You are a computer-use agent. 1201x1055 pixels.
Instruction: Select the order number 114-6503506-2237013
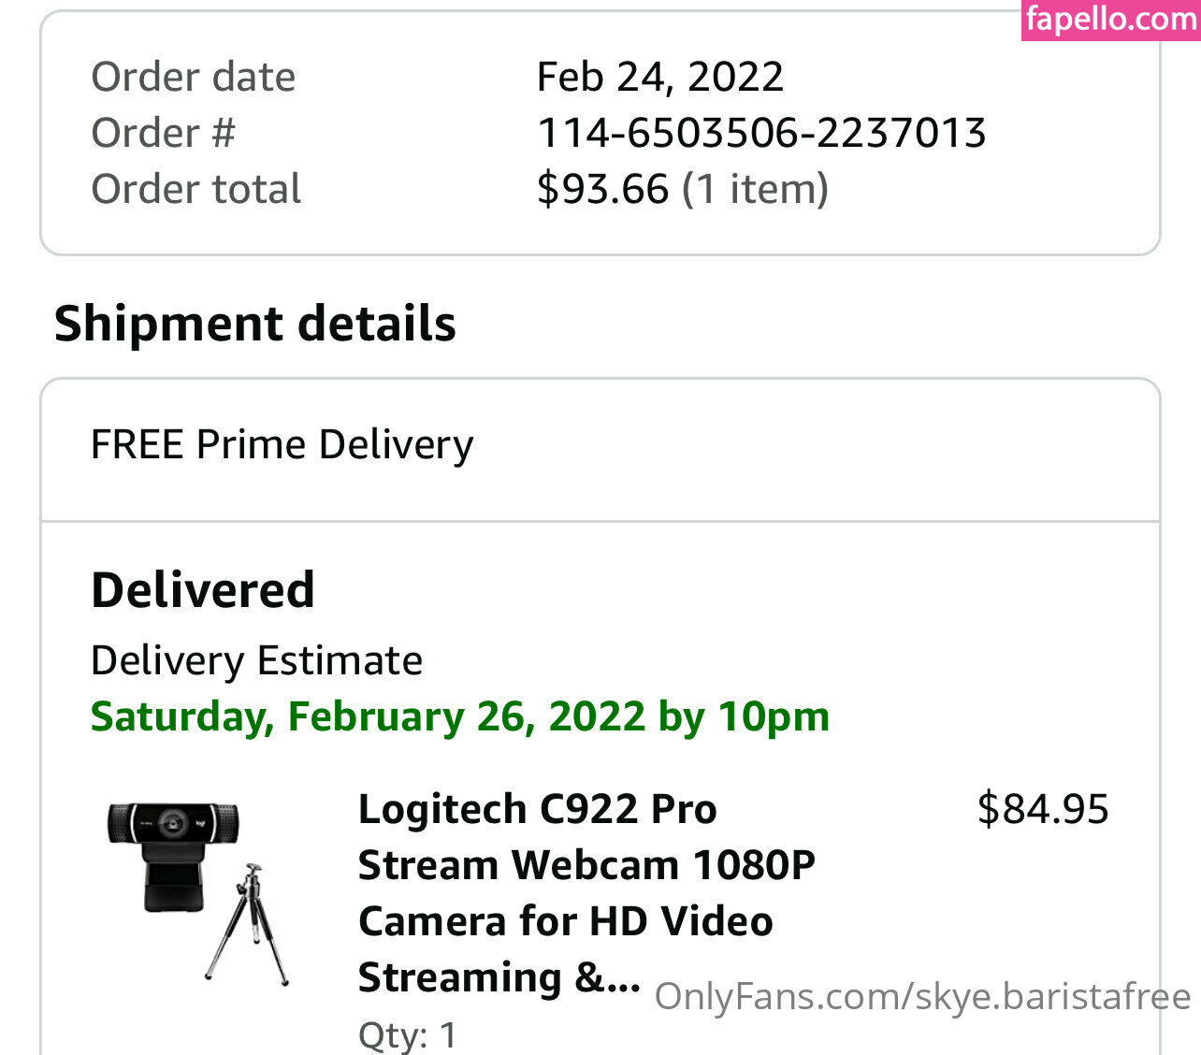[x=761, y=133]
